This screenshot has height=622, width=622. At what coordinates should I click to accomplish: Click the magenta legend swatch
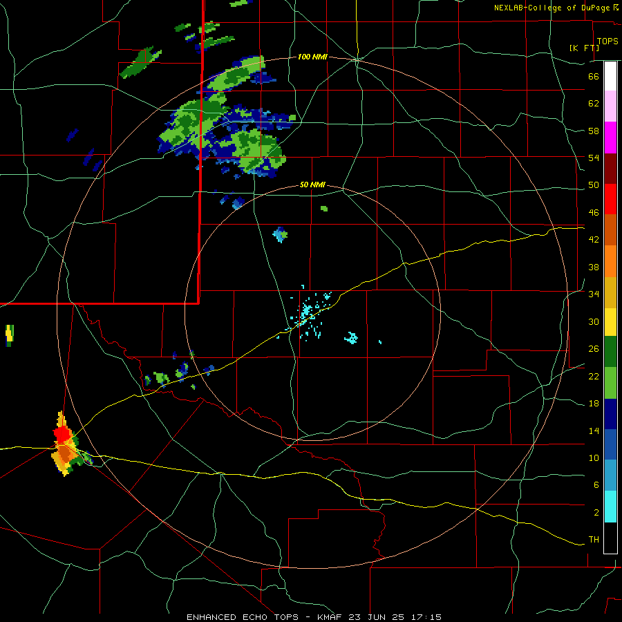click(610, 138)
